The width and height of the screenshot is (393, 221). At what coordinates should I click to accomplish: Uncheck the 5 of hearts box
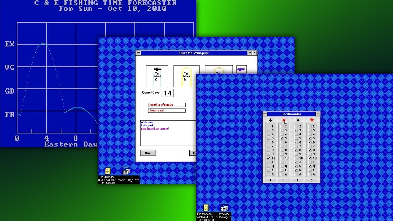click(310, 138)
